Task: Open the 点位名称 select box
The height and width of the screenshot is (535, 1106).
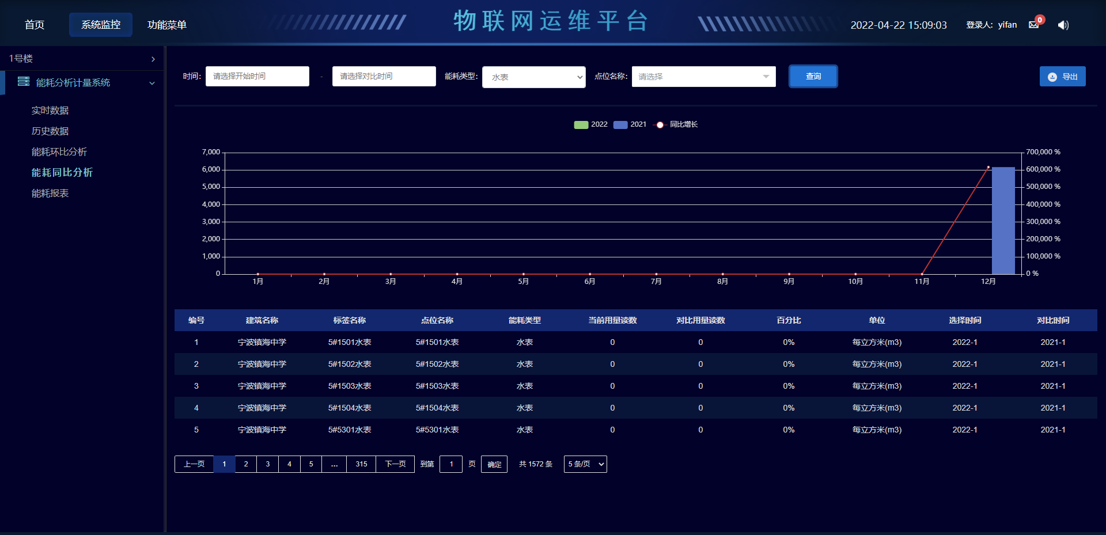Action: (704, 77)
